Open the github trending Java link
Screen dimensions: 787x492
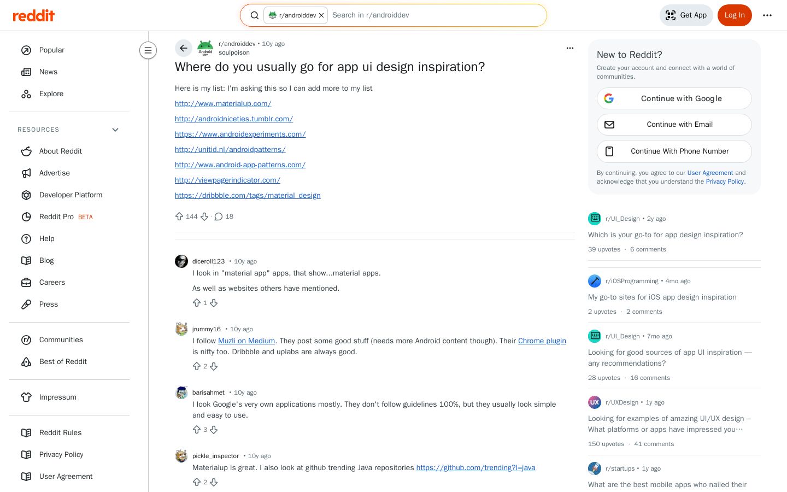475,467
